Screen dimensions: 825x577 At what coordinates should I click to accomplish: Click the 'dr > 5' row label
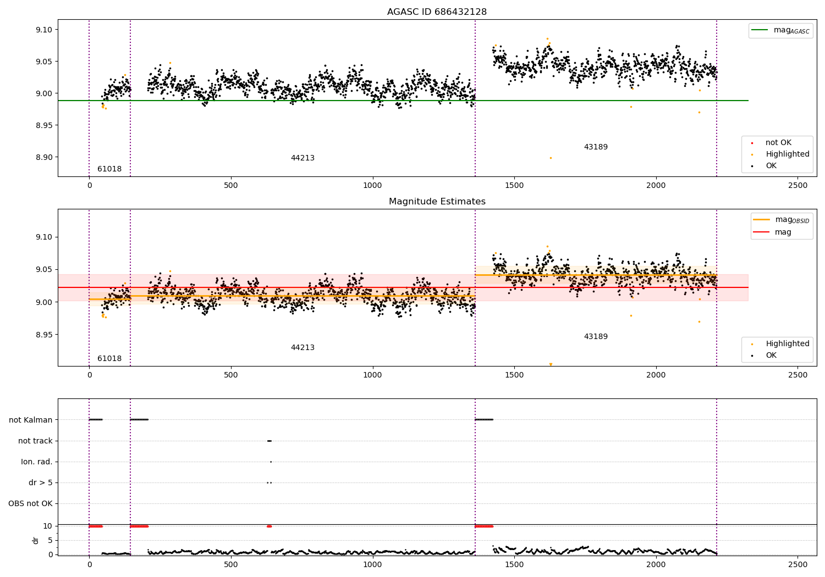(x=41, y=483)
